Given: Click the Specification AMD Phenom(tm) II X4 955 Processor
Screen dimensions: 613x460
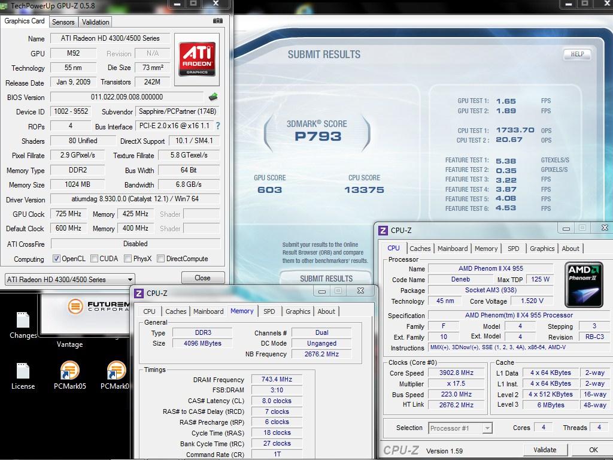Looking at the screenshot, I should tap(519, 315).
